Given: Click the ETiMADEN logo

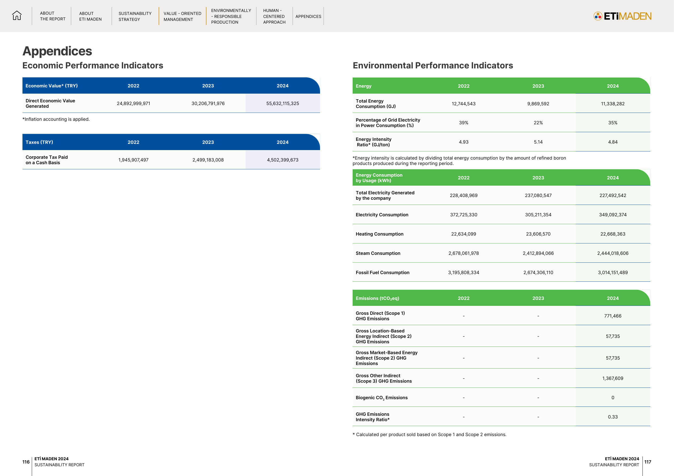Looking at the screenshot, I should [x=622, y=16].
